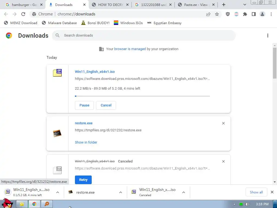
Task: Switch to the Paste.ee tab
Action: coord(196,5)
